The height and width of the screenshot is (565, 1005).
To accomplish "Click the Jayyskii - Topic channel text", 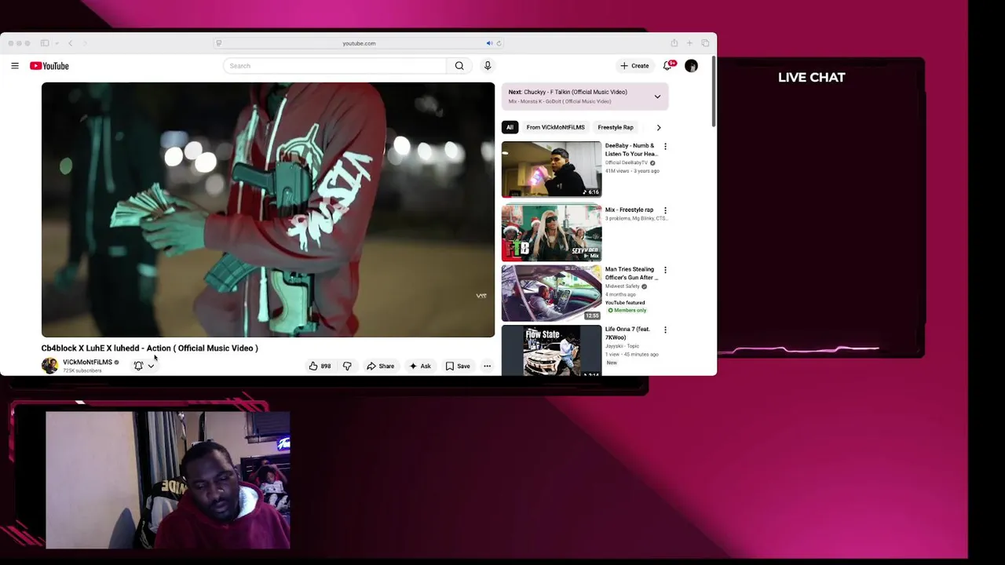I will point(622,346).
